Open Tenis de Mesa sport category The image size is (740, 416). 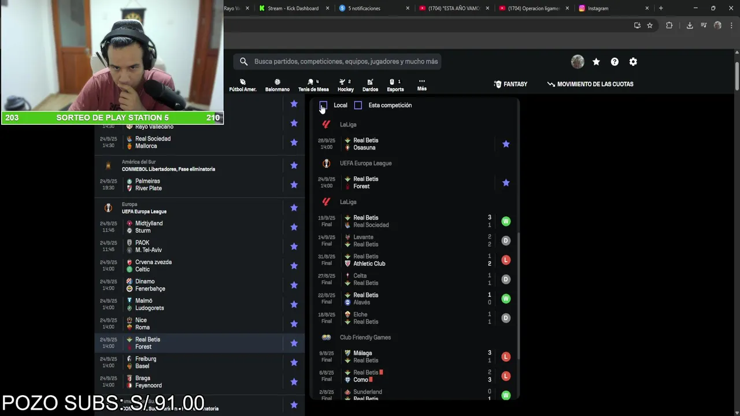coord(313,86)
